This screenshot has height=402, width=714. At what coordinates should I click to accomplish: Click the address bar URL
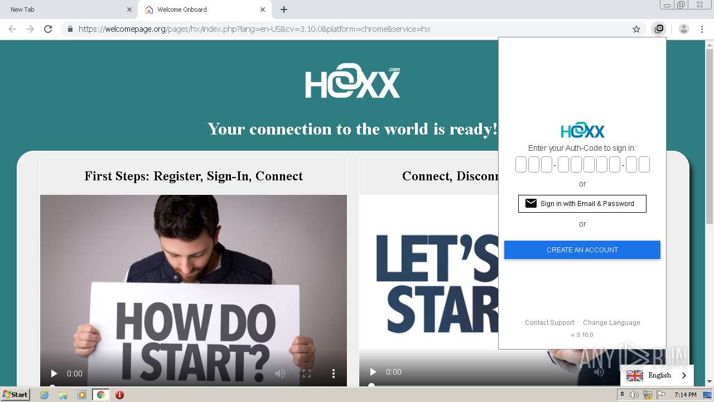[254, 29]
